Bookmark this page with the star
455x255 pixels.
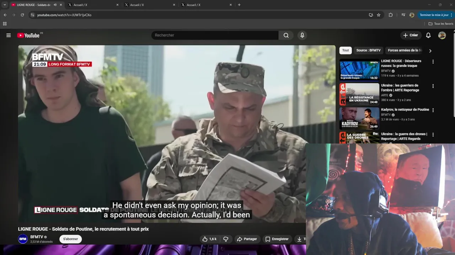(x=379, y=15)
